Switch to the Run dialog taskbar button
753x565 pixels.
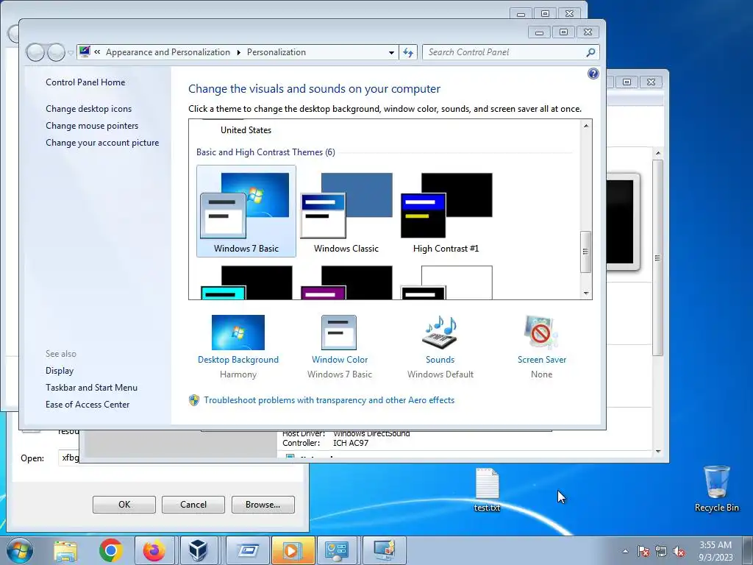pyautogui.click(x=247, y=550)
